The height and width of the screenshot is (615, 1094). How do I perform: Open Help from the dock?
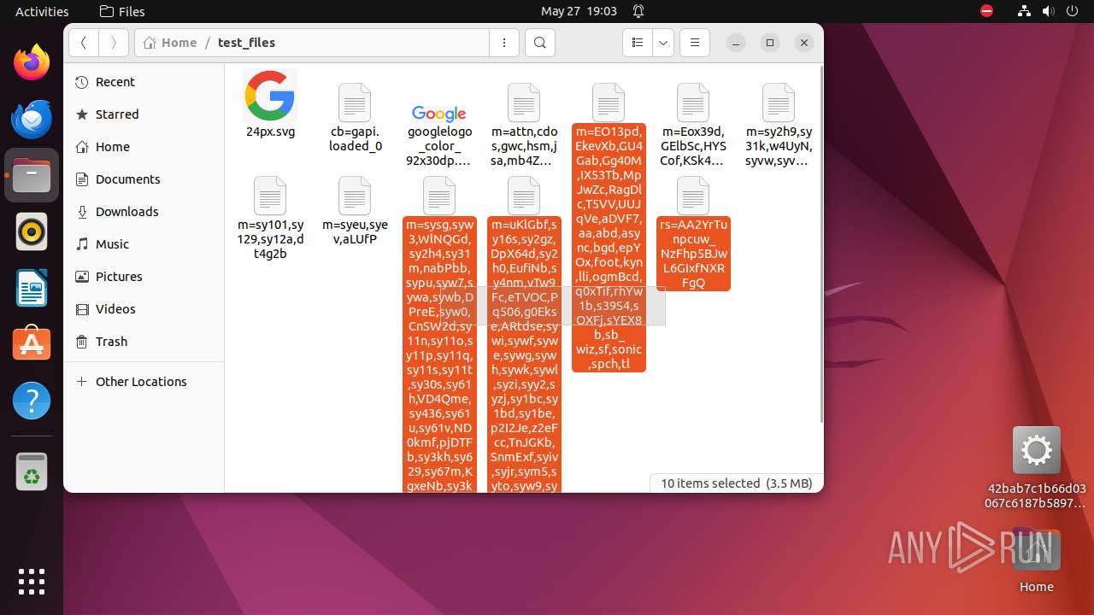[x=32, y=401]
